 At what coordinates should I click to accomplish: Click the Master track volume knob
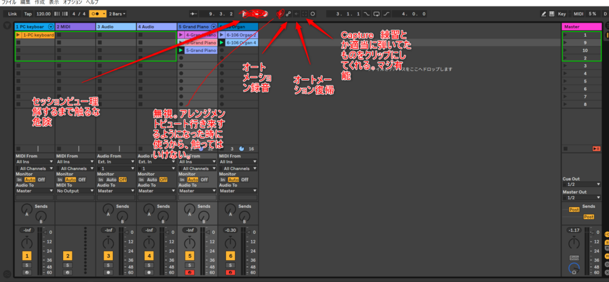[574, 242]
